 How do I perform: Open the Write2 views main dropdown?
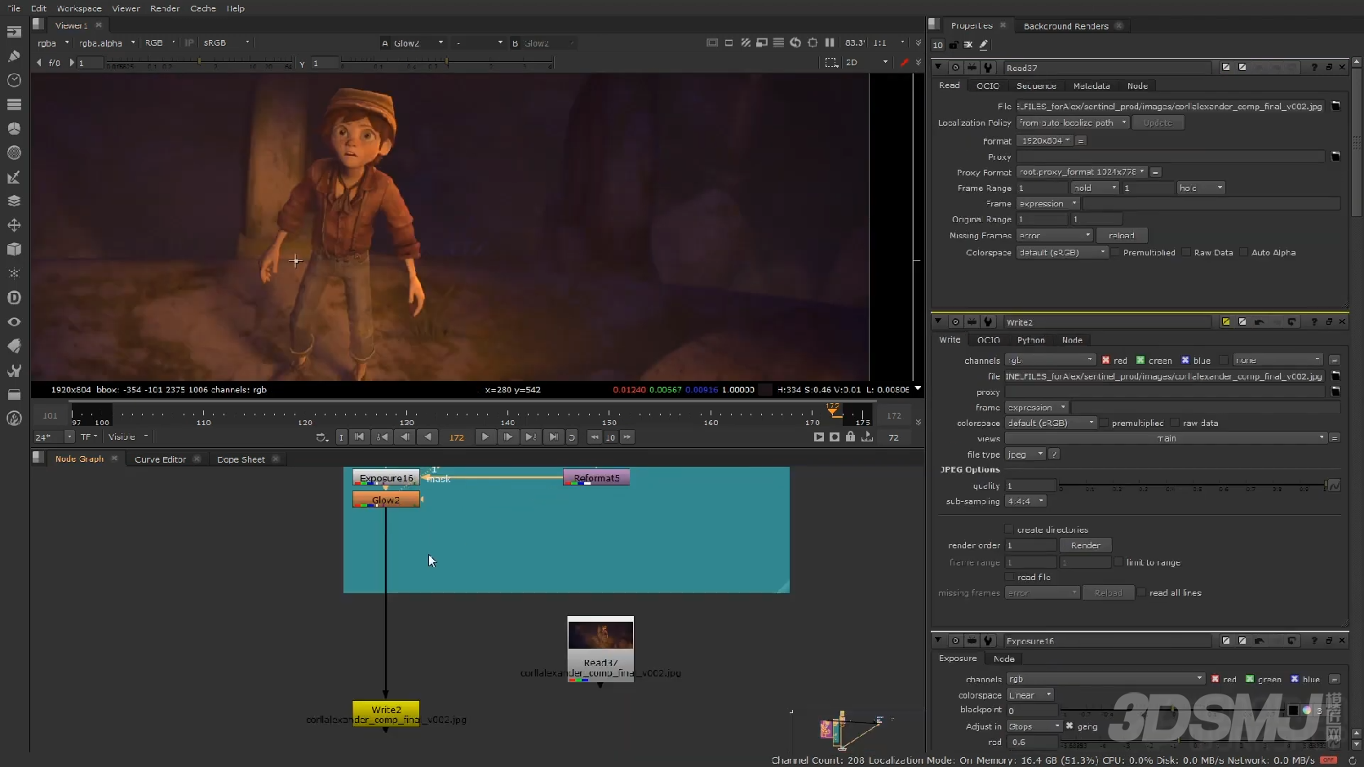point(1166,438)
